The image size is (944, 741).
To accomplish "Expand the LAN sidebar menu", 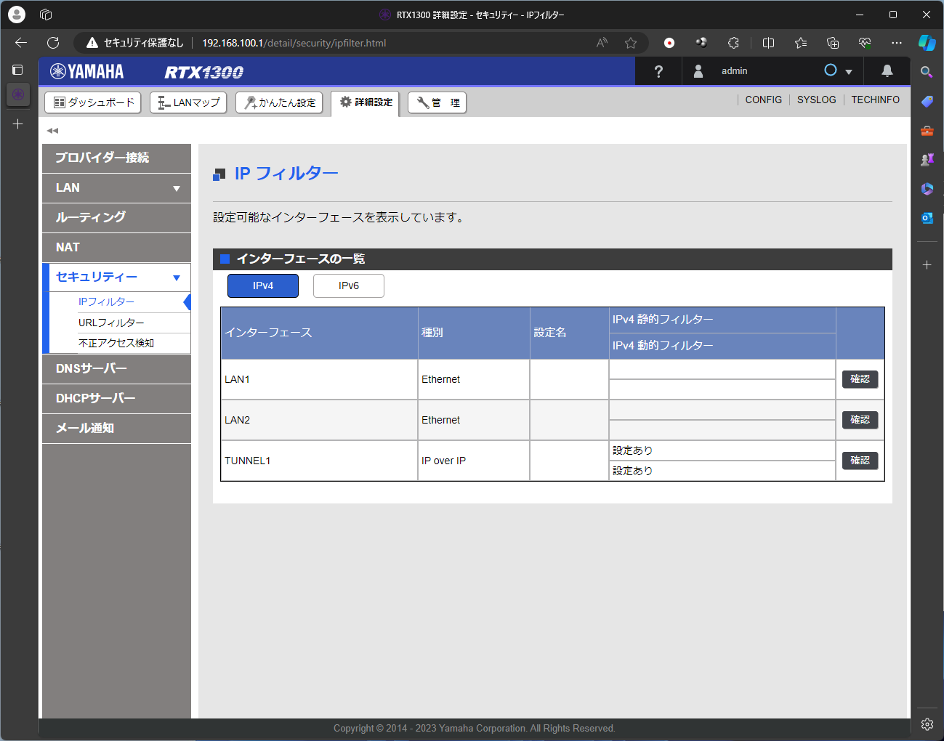I will [176, 188].
